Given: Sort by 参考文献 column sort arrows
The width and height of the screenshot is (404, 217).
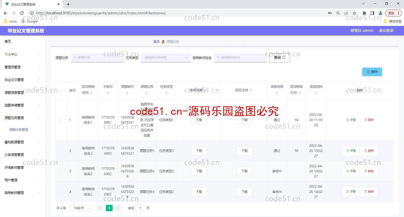Looking at the screenshot, I should click(x=205, y=90).
